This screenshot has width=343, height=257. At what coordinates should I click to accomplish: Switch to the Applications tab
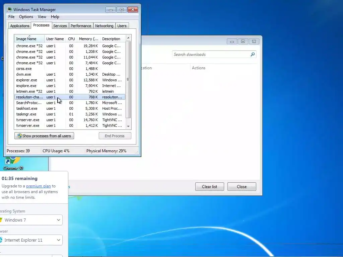click(20, 25)
